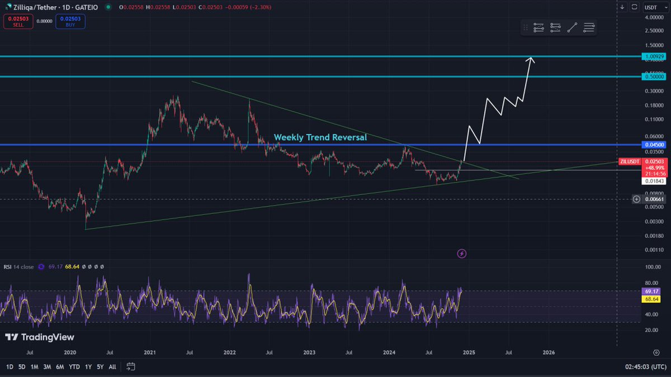671x377 pixels.
Task: Click the RSI indicator source-code icon
Action: (41, 268)
